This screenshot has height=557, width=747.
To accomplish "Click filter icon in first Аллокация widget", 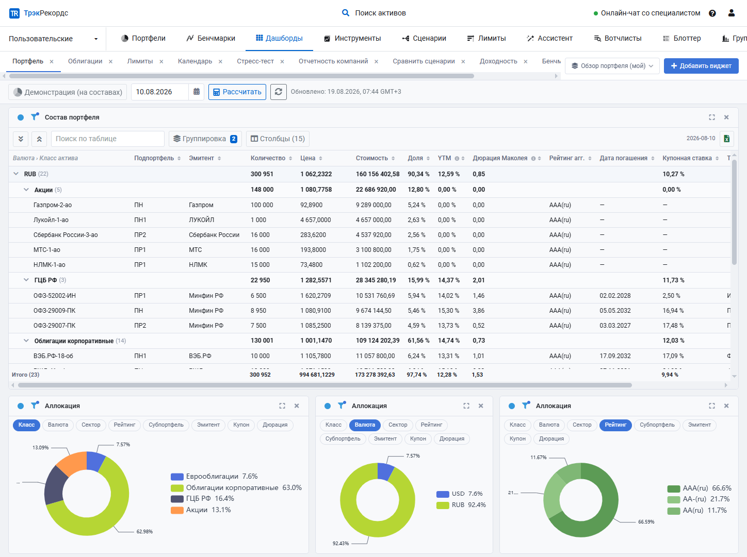I will [x=35, y=406].
